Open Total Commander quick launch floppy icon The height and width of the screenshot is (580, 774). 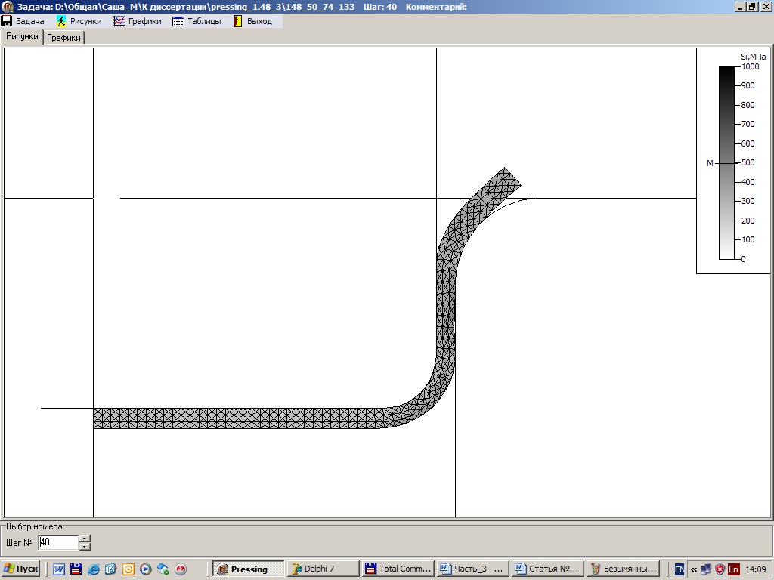pyautogui.click(x=76, y=569)
